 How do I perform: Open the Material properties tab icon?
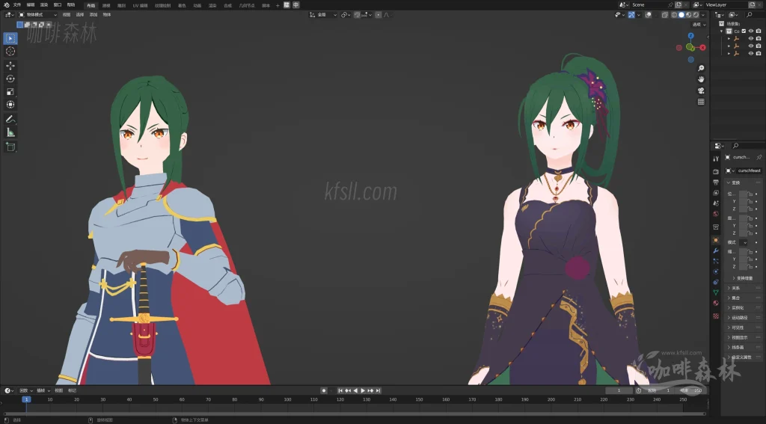click(716, 303)
